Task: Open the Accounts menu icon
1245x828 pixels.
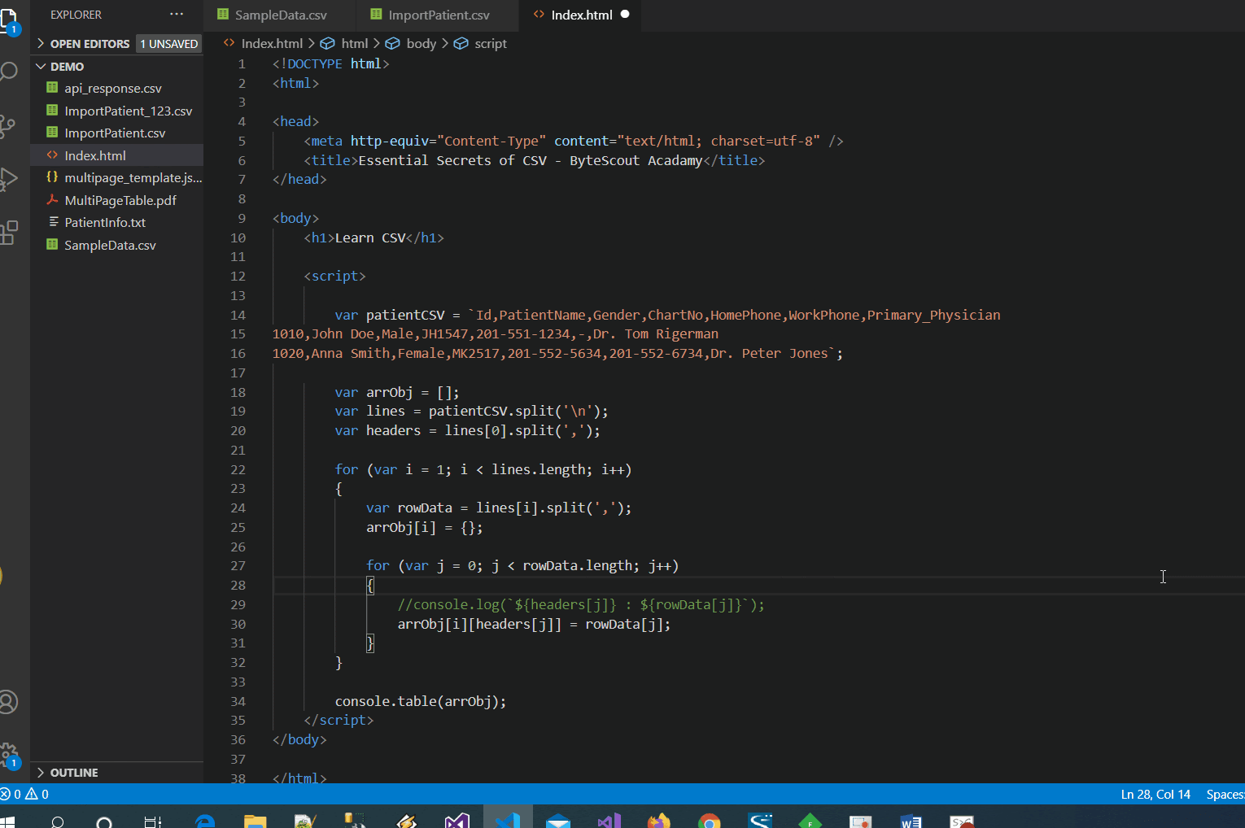Action: click(8, 702)
